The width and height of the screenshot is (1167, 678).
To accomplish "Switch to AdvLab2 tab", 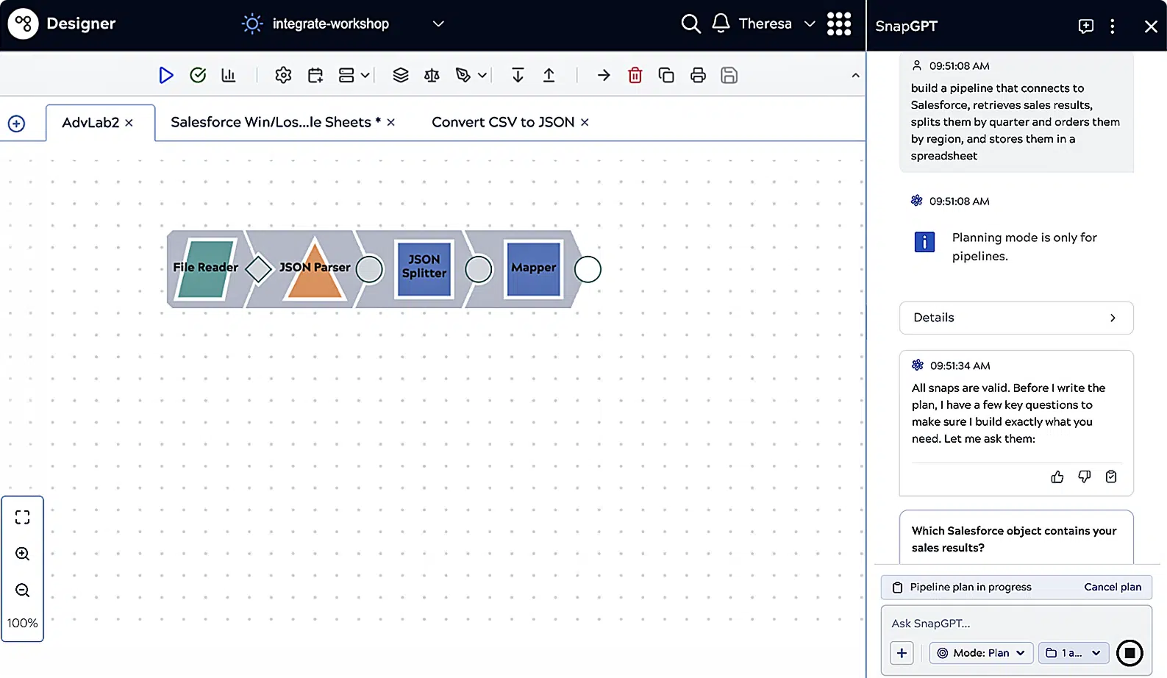I will click(x=90, y=122).
